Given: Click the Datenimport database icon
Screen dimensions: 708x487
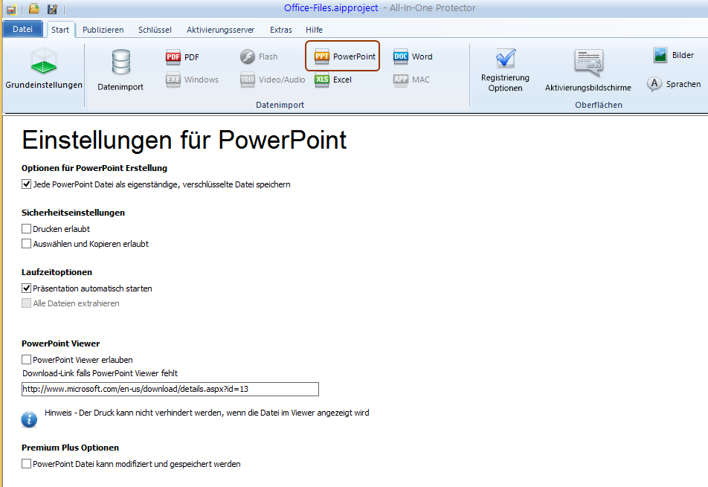Looking at the screenshot, I should point(120,70).
